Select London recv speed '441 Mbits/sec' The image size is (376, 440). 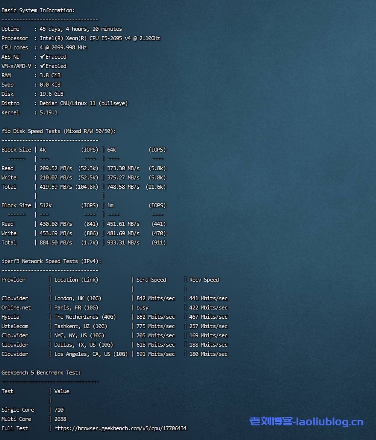tap(208, 298)
